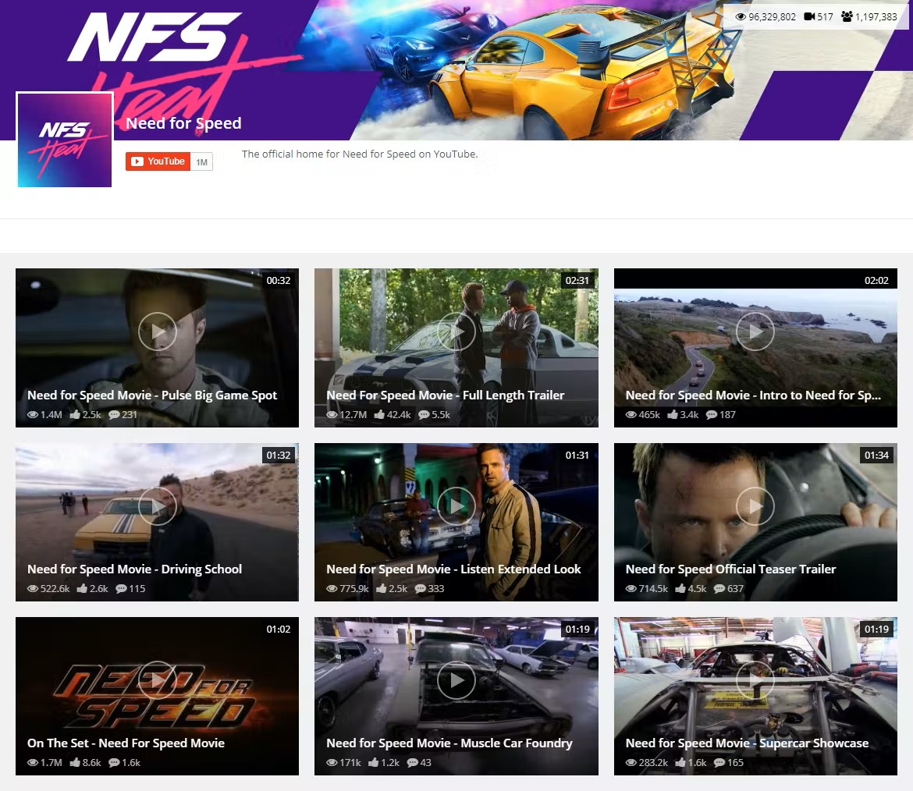Open title 'Need for Speed Movie - Listen Extended Look'
The width and height of the screenshot is (913, 791).
pyautogui.click(x=453, y=569)
